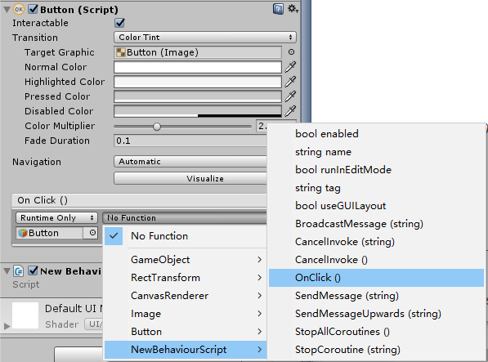Viewport: 488px width, 362px height.
Task: Adjust the Color Multiplier slider handle
Action: (157, 127)
